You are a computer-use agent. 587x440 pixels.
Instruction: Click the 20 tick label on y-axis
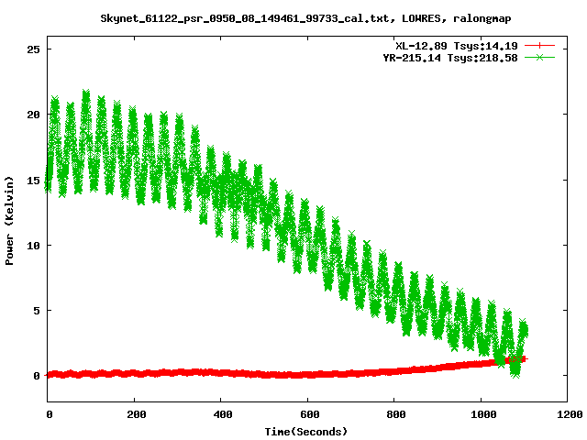32,115
